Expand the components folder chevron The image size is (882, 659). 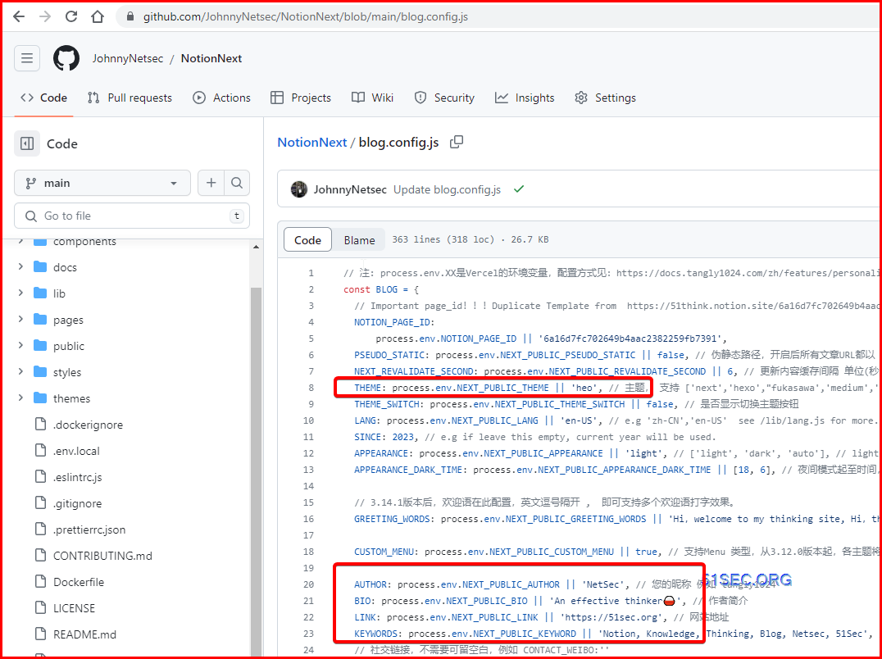[20, 241]
